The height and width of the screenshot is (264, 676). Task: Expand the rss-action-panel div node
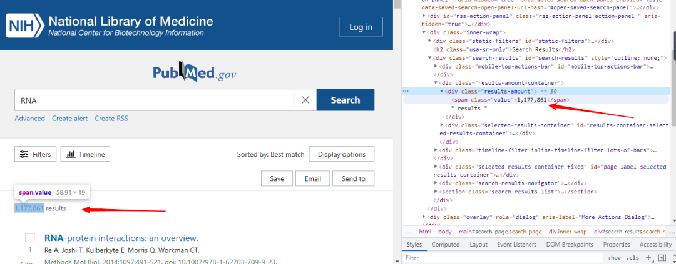424,16
